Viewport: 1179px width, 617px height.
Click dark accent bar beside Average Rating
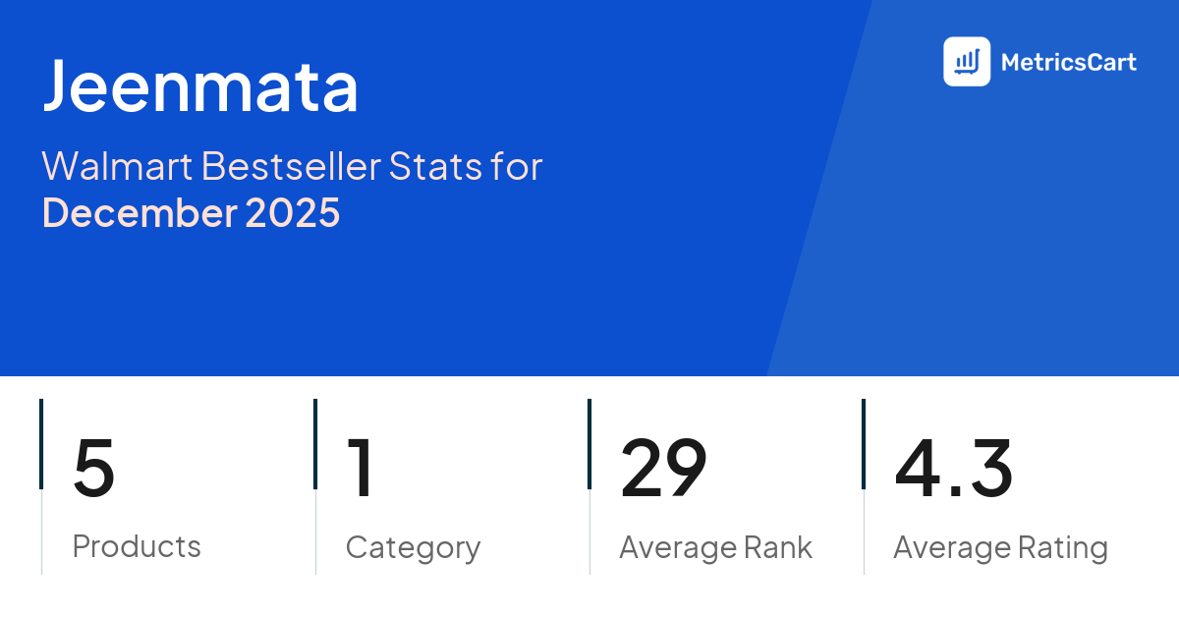tap(864, 444)
